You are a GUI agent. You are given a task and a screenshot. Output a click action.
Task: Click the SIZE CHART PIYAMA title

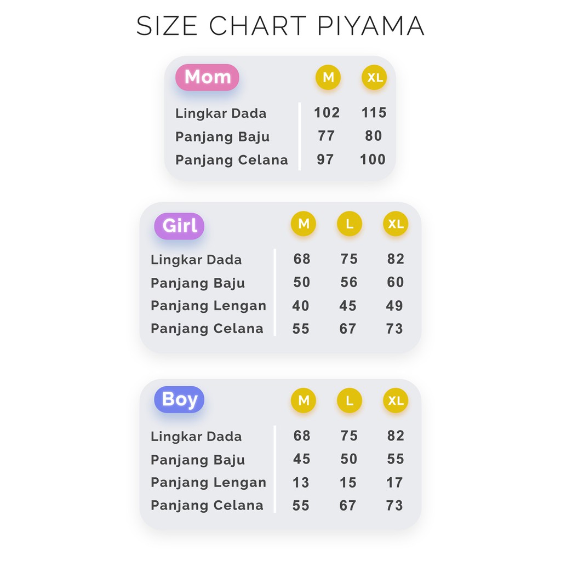click(280, 26)
